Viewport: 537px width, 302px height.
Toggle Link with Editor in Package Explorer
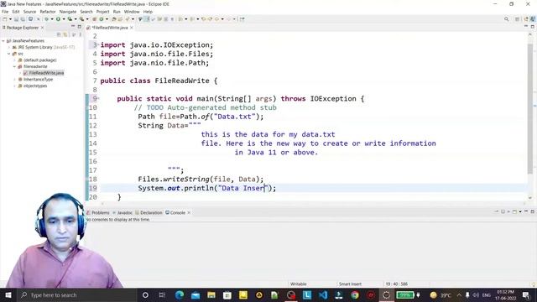click(65, 34)
